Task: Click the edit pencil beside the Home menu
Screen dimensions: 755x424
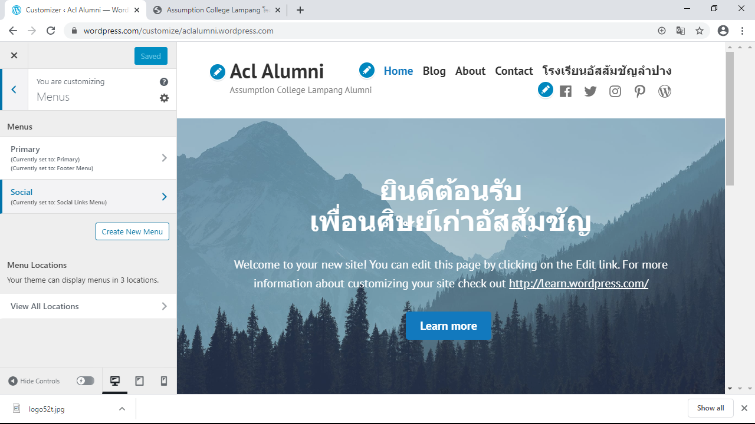Action: 367,71
